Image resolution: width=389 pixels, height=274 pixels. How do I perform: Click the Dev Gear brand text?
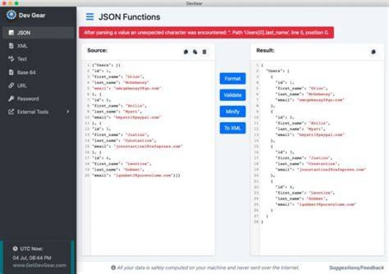click(x=32, y=15)
